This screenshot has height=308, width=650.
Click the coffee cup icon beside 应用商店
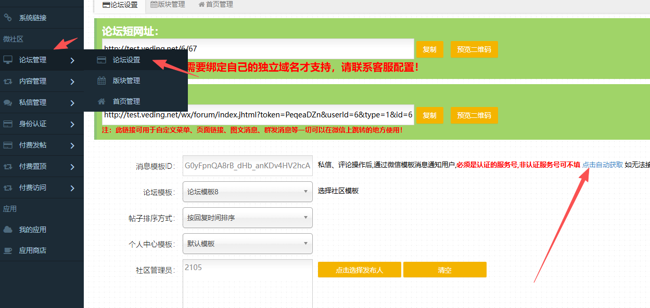coord(8,250)
